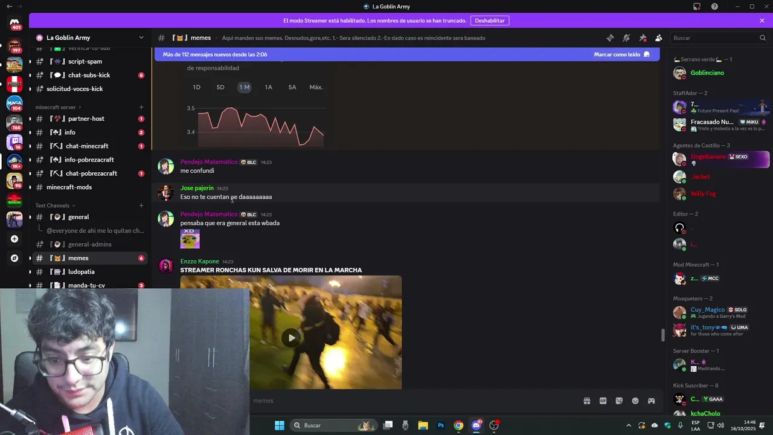The height and width of the screenshot is (435, 773).
Task: Add channel to Text Channels category
Action: (x=141, y=205)
